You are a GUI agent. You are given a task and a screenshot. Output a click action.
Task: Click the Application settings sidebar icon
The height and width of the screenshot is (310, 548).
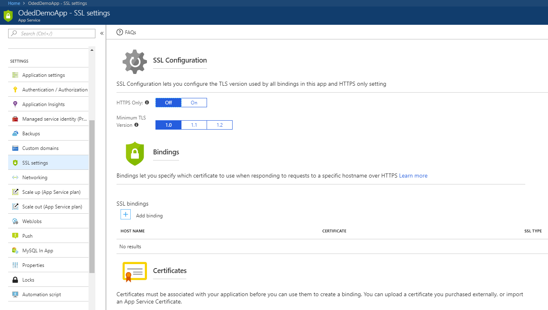[15, 75]
